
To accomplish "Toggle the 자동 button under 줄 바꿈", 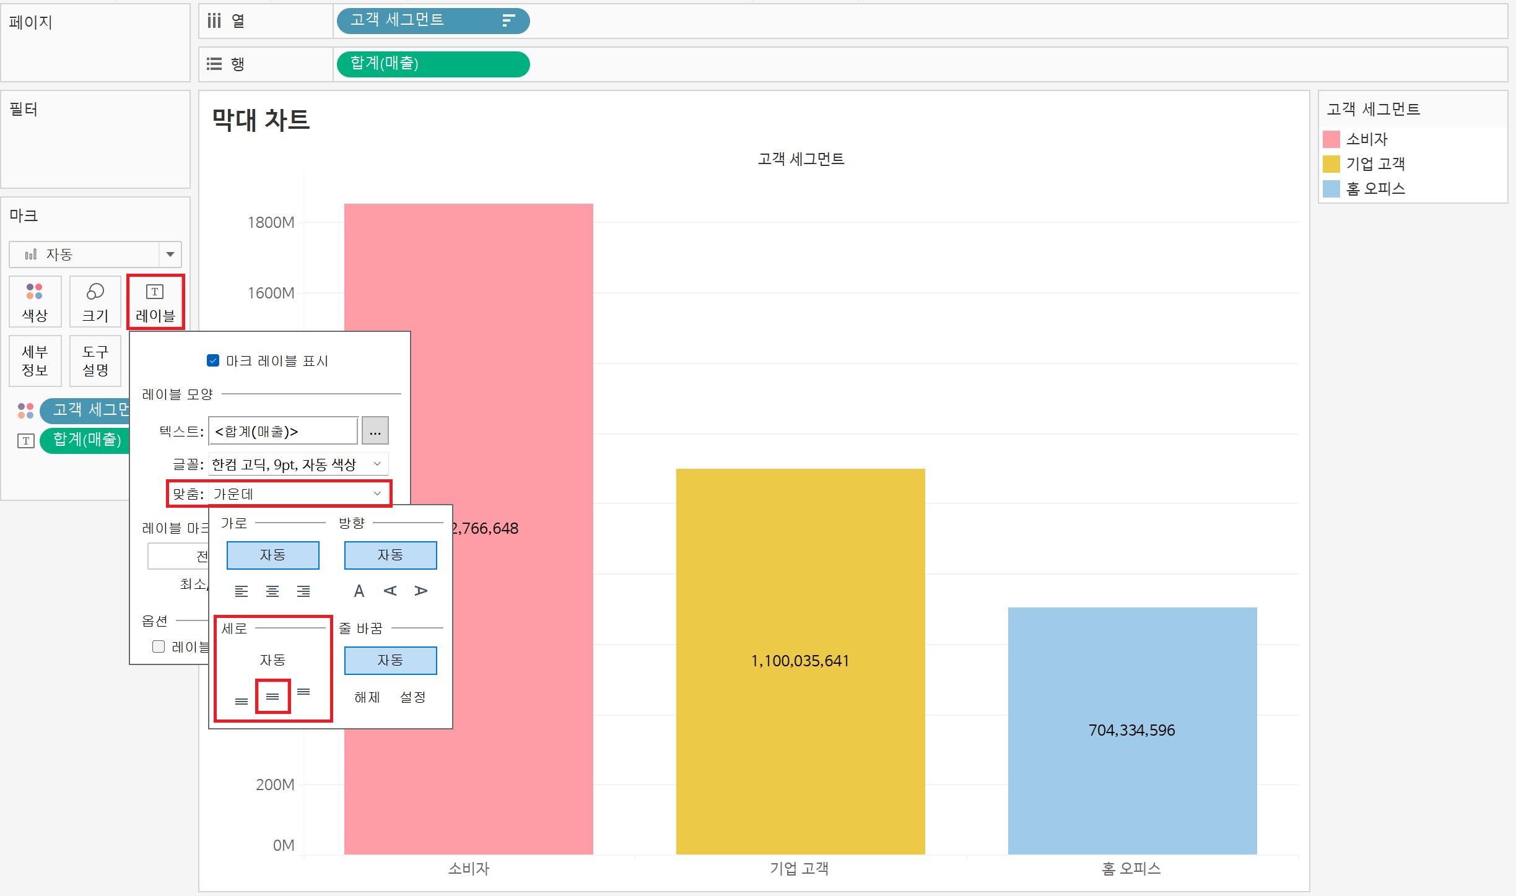I will (x=390, y=660).
